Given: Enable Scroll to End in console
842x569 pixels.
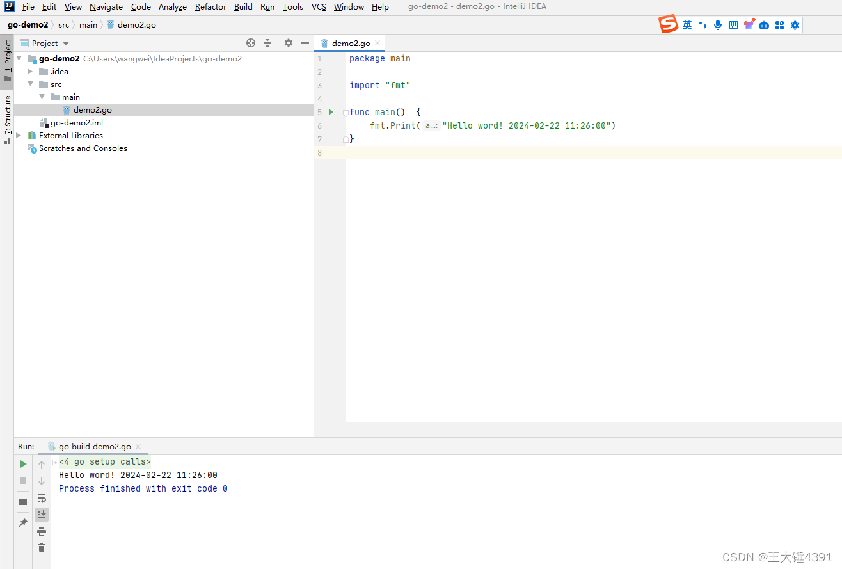Looking at the screenshot, I should click(42, 514).
